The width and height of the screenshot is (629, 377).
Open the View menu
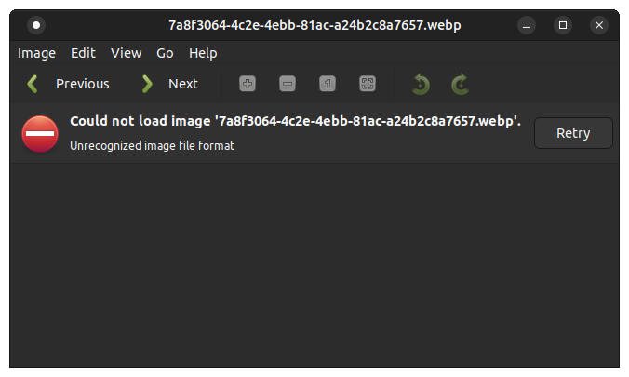(126, 53)
